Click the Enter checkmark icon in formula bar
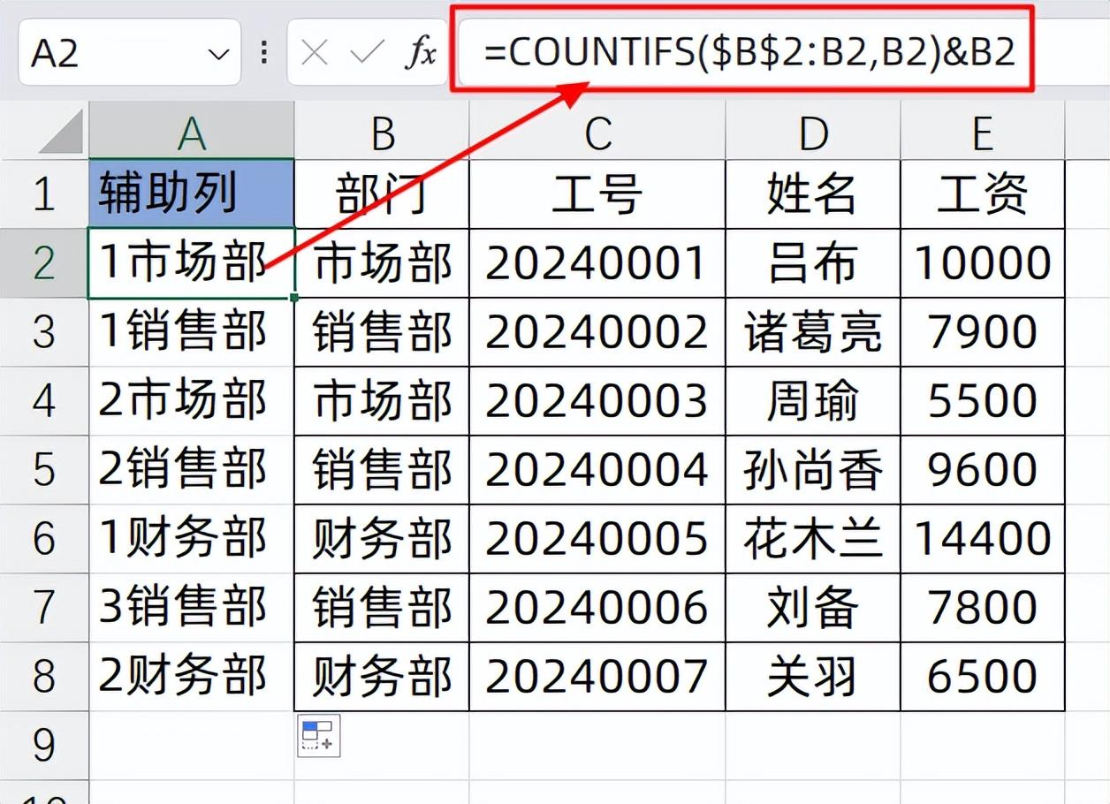Viewport: 1110px width, 804px height. click(x=366, y=54)
